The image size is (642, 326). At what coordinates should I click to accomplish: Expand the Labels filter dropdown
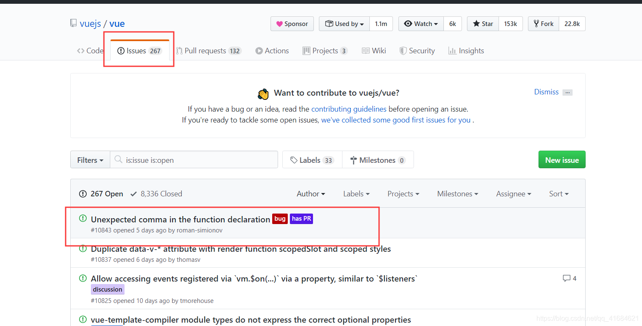pyautogui.click(x=356, y=194)
